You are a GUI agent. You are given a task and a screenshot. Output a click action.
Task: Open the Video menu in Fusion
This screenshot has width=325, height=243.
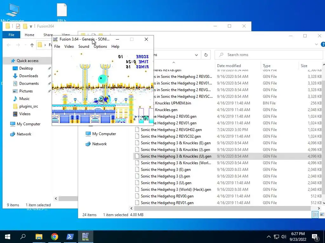[69, 47]
